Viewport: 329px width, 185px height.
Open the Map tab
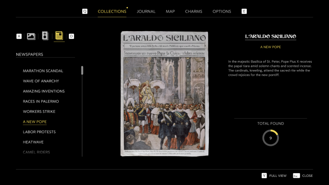click(x=170, y=11)
